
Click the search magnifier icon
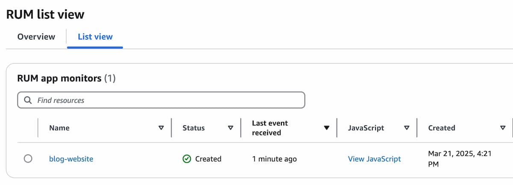tap(28, 100)
